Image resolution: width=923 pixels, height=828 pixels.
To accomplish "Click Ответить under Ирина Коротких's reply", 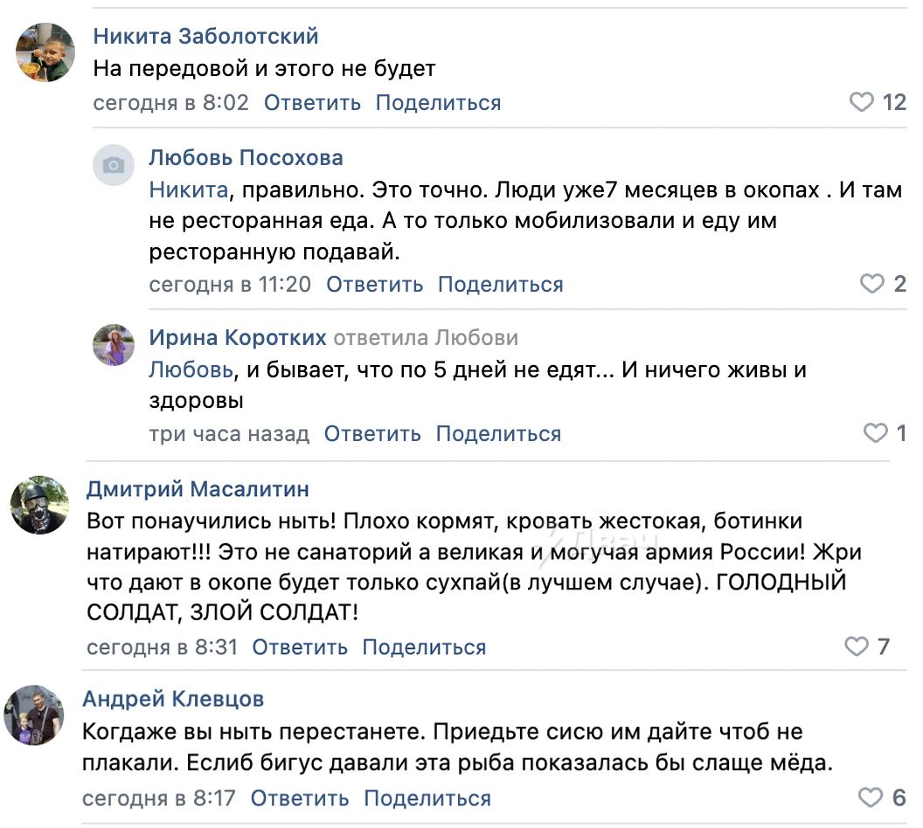I will coord(372,434).
